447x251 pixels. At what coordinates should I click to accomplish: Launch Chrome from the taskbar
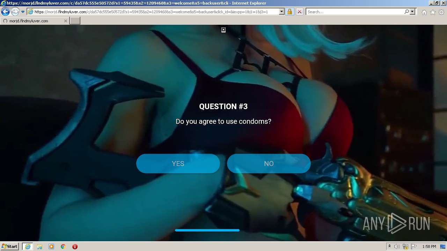click(x=63, y=246)
